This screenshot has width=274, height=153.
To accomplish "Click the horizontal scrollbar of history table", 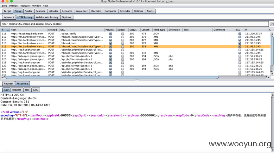I will coord(112,77).
